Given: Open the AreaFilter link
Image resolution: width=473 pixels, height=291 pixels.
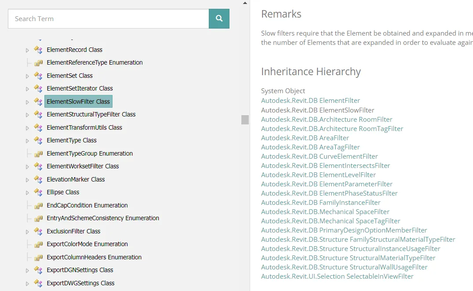Looking at the screenshot, I should click(x=305, y=138).
